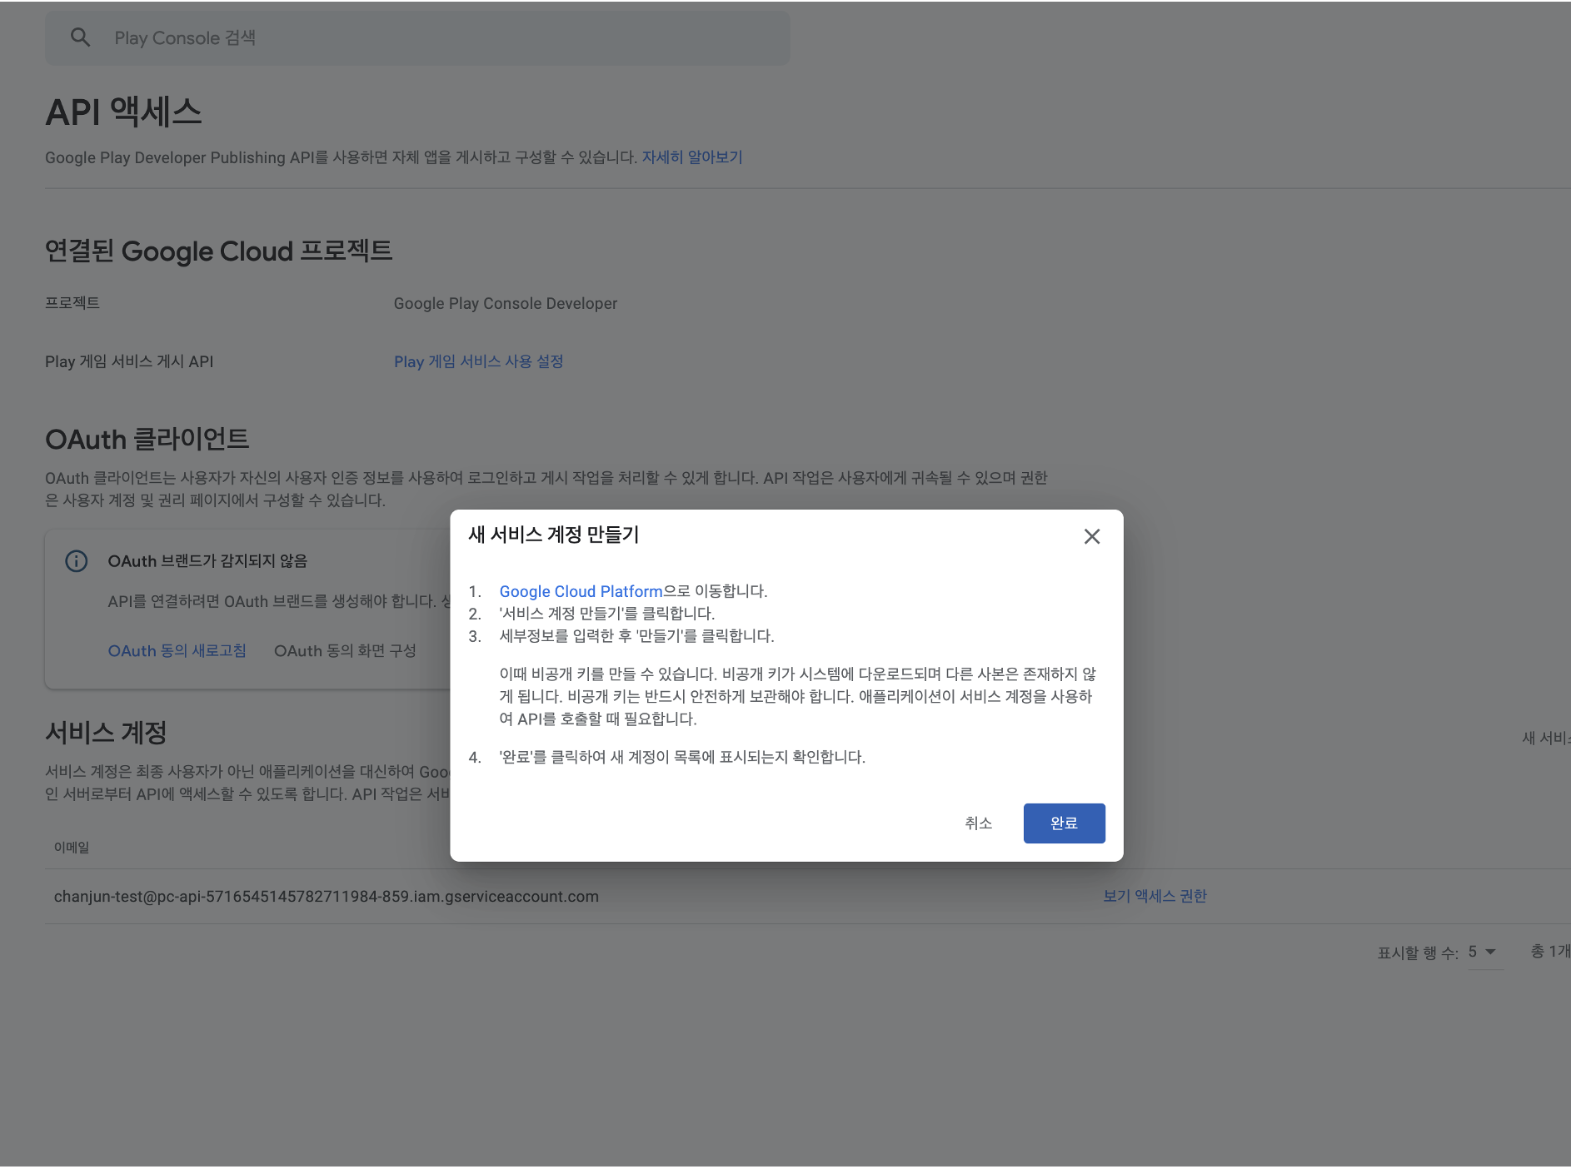Click the 새 서비스 계정 만들기 dialog title

[553, 535]
